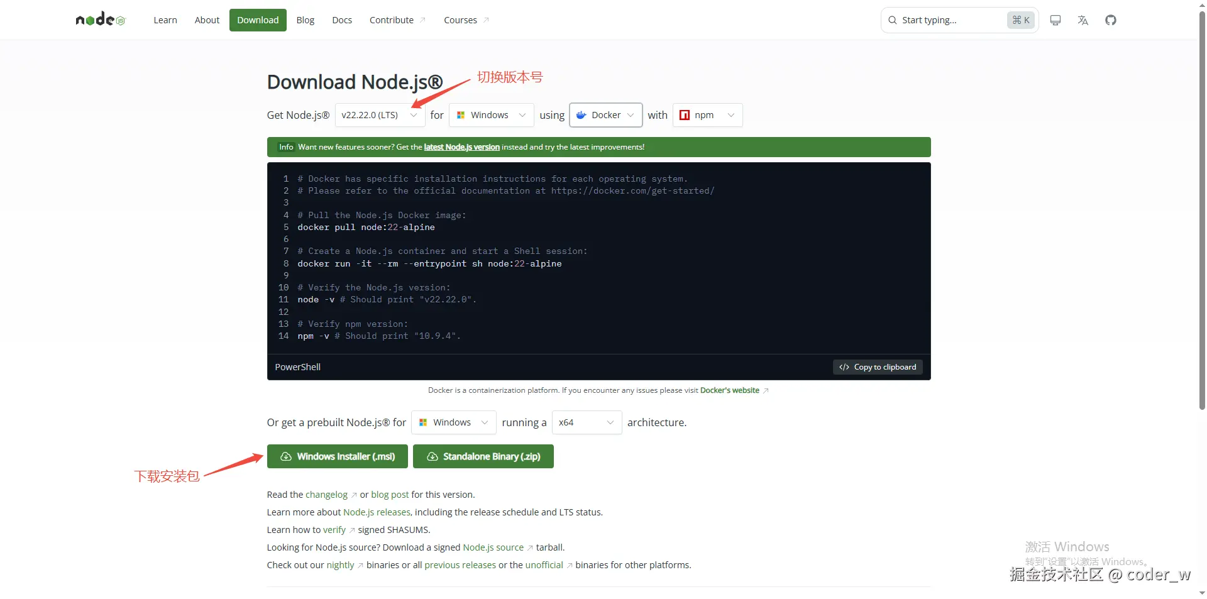
Task: Click the 'Download Node.js®' heading
Action: [x=355, y=82]
